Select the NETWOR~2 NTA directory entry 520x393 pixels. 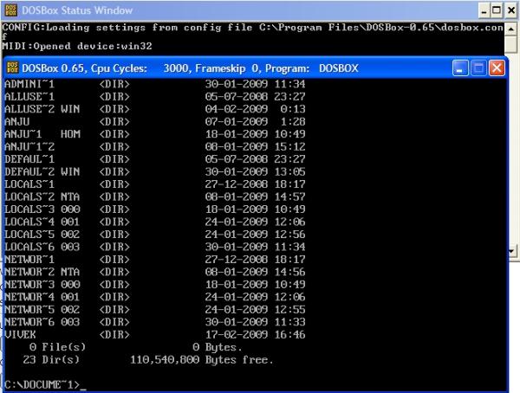[x=155, y=272]
